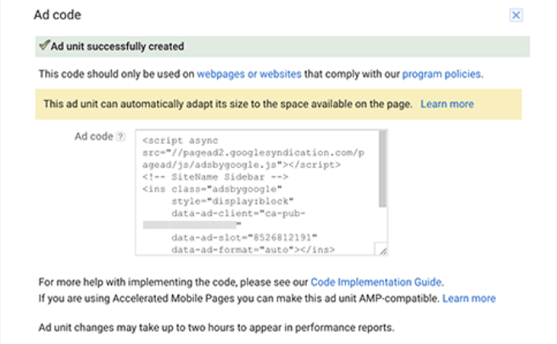
Task: Click the 'Ad code' dialog title
Action: (x=58, y=15)
